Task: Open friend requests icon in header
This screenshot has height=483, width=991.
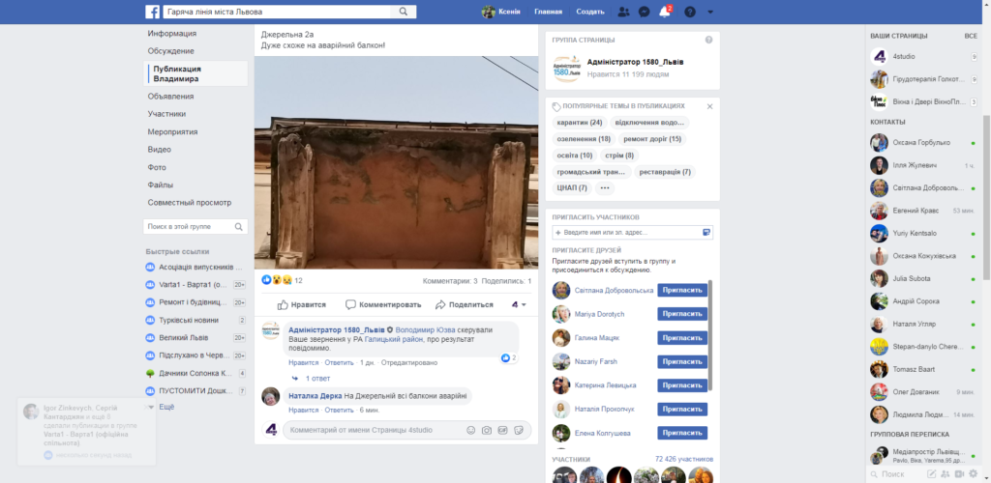Action: (x=623, y=12)
